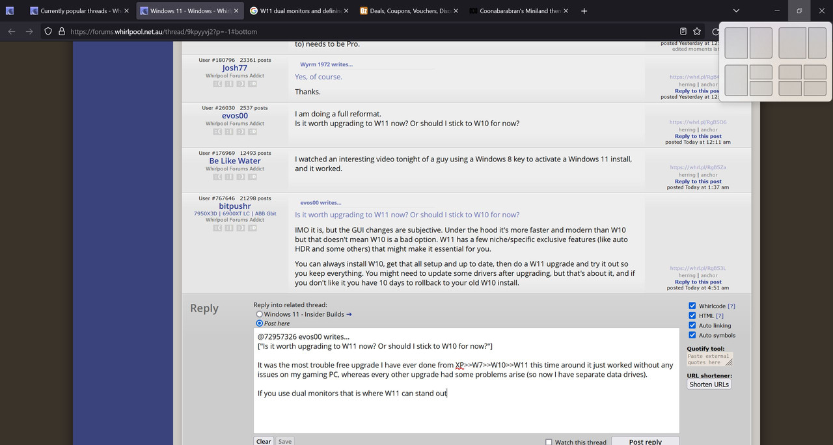This screenshot has height=445, width=833.
Task: Close the 'Windows 11 - Windows' tab
Action: click(x=236, y=11)
